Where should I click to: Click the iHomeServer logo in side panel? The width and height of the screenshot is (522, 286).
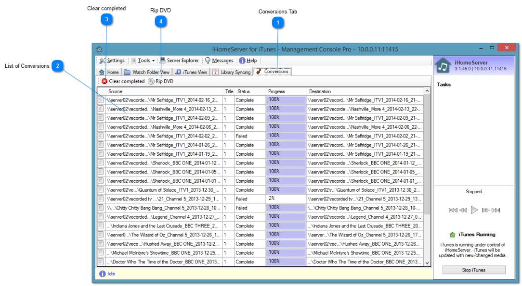(443, 65)
